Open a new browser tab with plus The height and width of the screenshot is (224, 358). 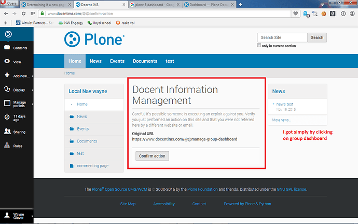pyautogui.click(x=241, y=5)
